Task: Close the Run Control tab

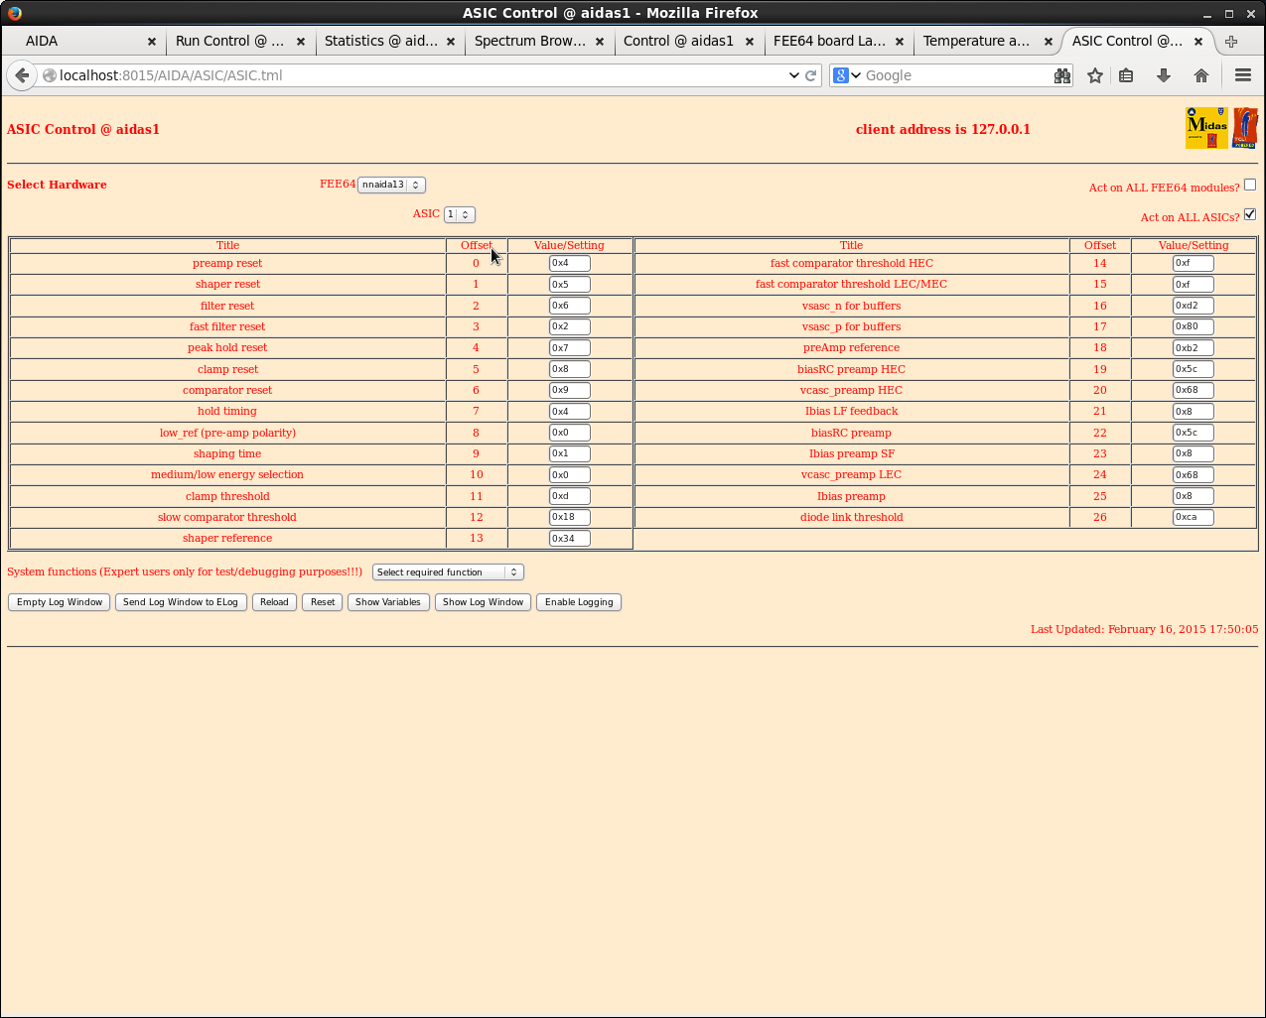Action: pos(301,42)
